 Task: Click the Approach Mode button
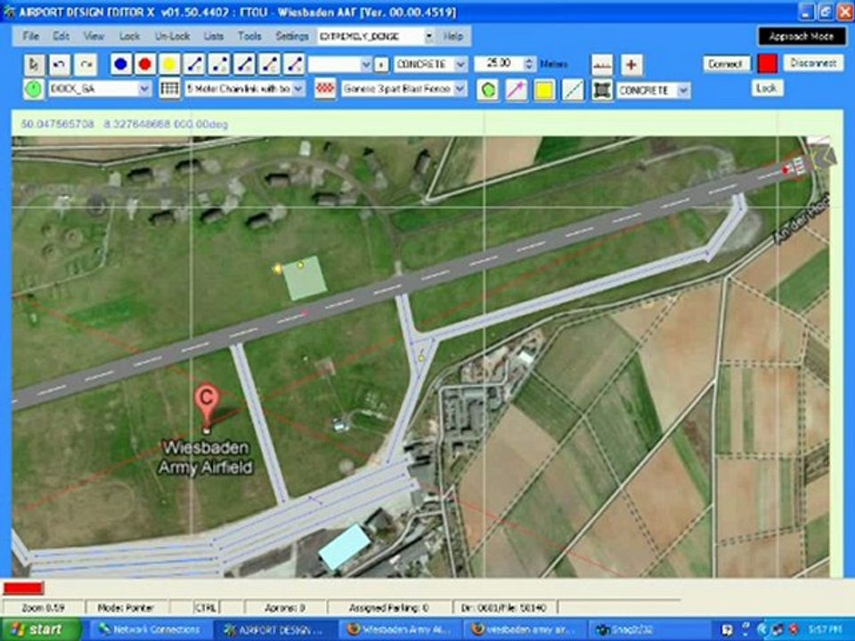(x=802, y=37)
